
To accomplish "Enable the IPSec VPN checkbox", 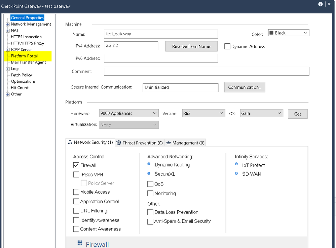I will coord(76,174).
